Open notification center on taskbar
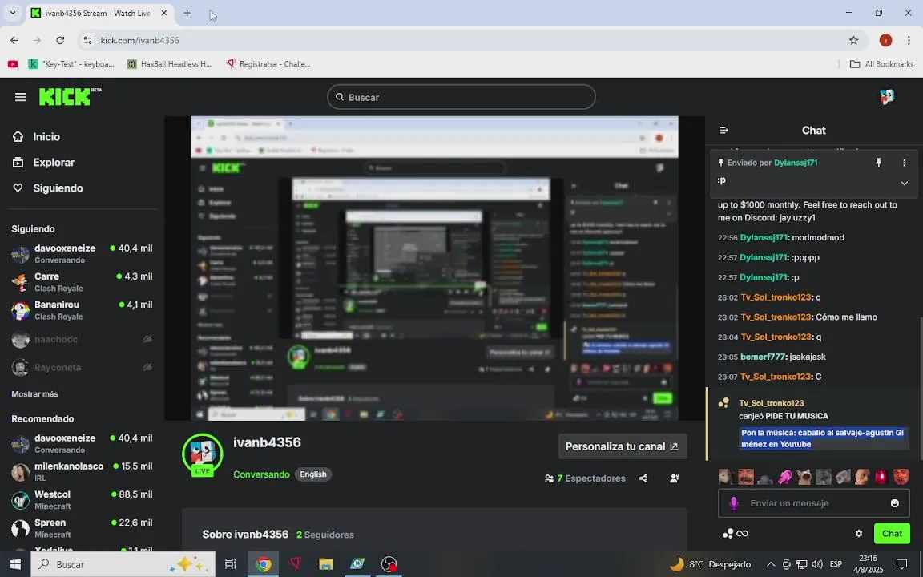This screenshot has height=577, width=923. [x=901, y=564]
